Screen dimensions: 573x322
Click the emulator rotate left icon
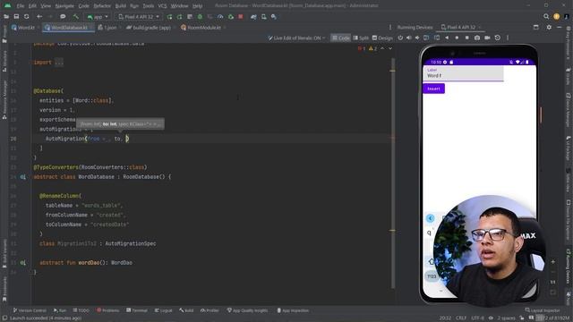coord(426,38)
